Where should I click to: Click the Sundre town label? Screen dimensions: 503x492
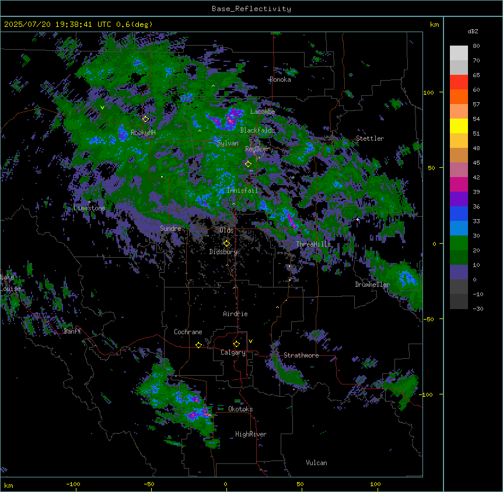pos(170,228)
